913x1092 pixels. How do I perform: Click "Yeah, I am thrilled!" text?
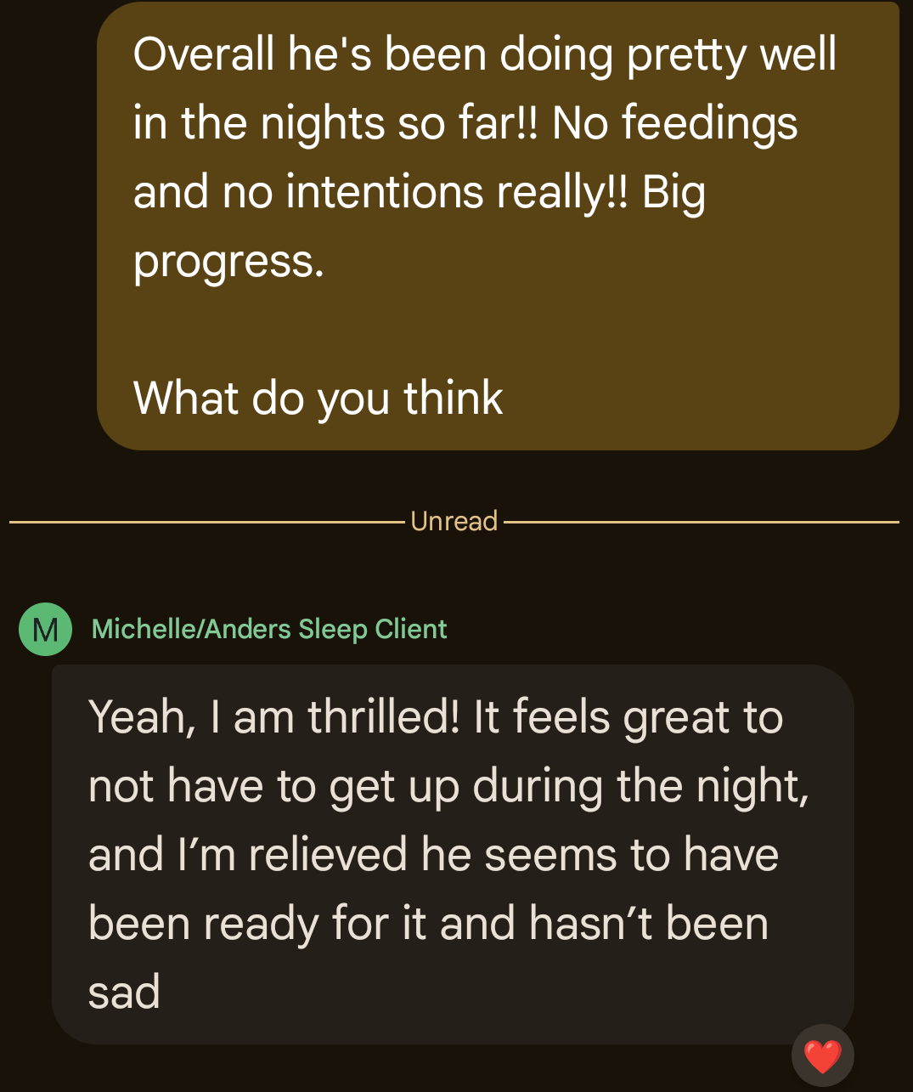[x=273, y=716]
